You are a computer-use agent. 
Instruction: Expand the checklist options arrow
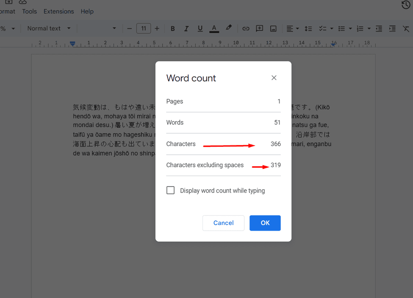[x=332, y=28]
